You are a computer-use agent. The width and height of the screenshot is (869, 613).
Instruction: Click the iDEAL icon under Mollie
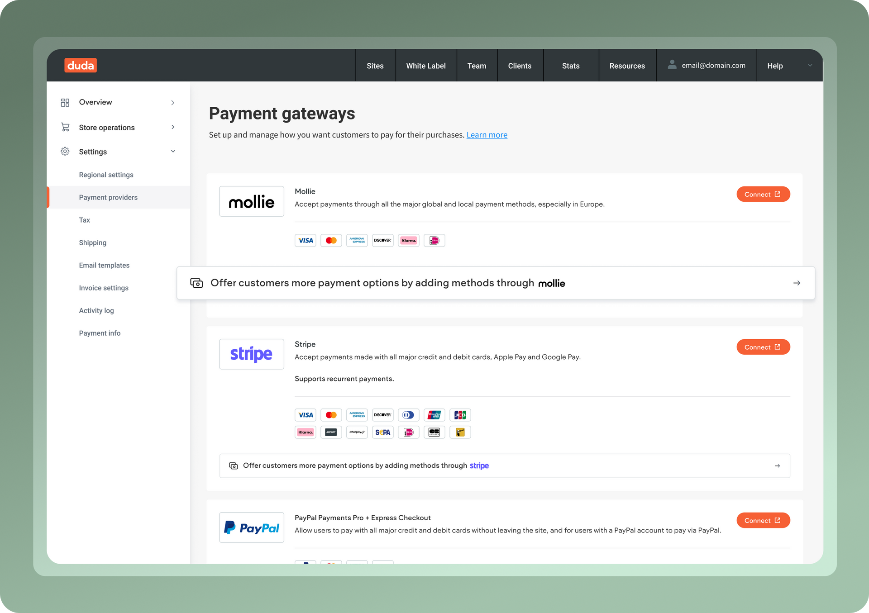pyautogui.click(x=434, y=241)
